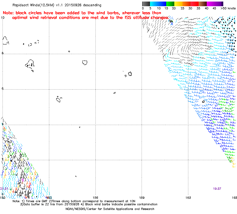
Task: Click the '25' label under the color bar
Action: point(182,8)
